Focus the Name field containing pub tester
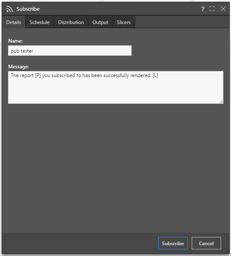The image size is (231, 256). [x=70, y=51]
